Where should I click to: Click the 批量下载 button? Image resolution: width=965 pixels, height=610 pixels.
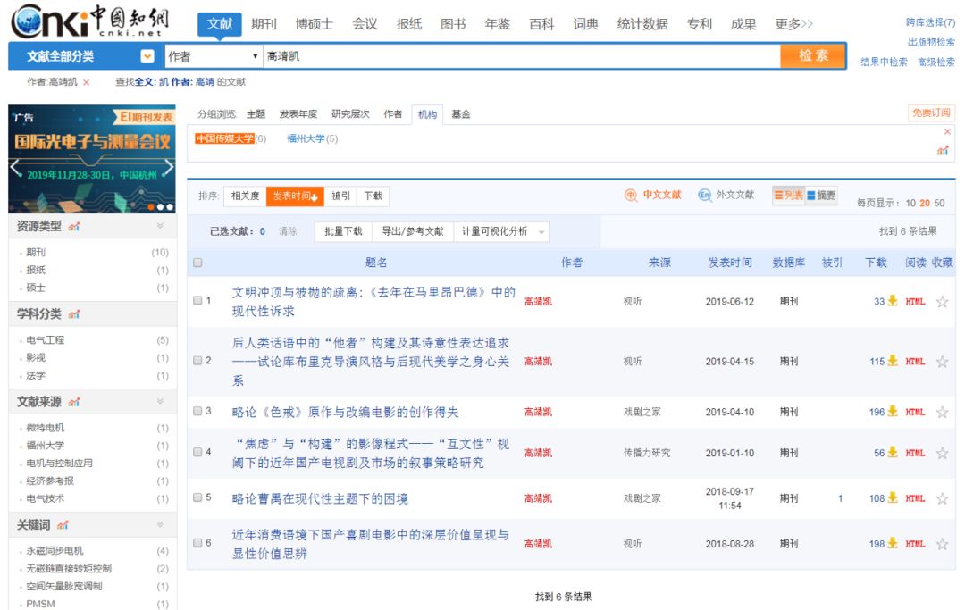(343, 231)
